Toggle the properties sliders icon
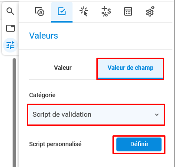The height and width of the screenshot is (167, 175). pyautogui.click(x=10, y=45)
